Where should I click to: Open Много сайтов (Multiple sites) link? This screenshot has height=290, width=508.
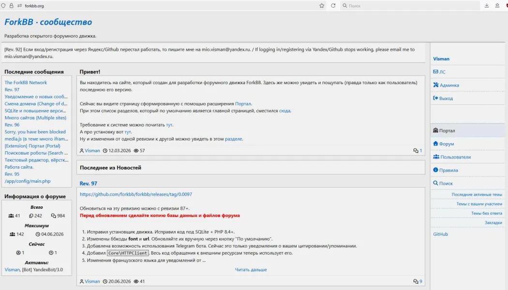[x=35, y=118]
